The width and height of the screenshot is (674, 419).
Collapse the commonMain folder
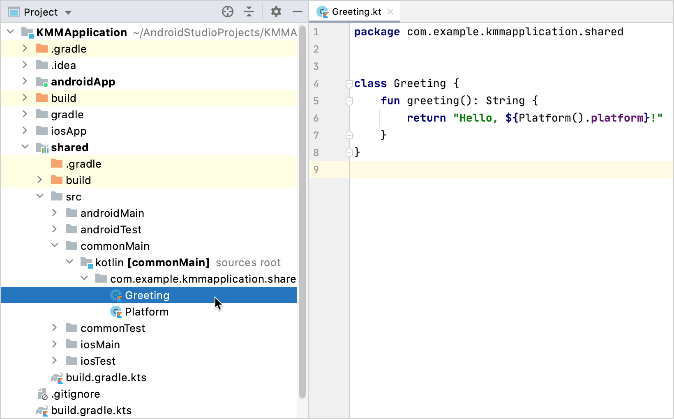click(55, 245)
